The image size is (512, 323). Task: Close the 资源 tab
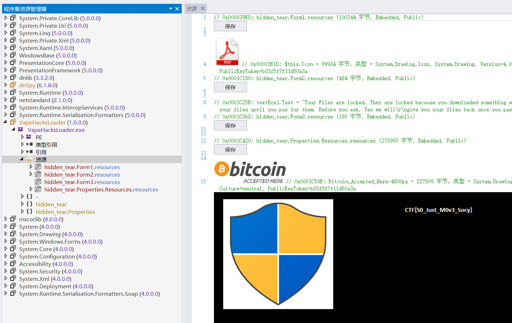pyautogui.click(x=203, y=9)
